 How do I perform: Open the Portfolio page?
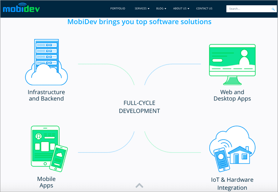coord(118,9)
